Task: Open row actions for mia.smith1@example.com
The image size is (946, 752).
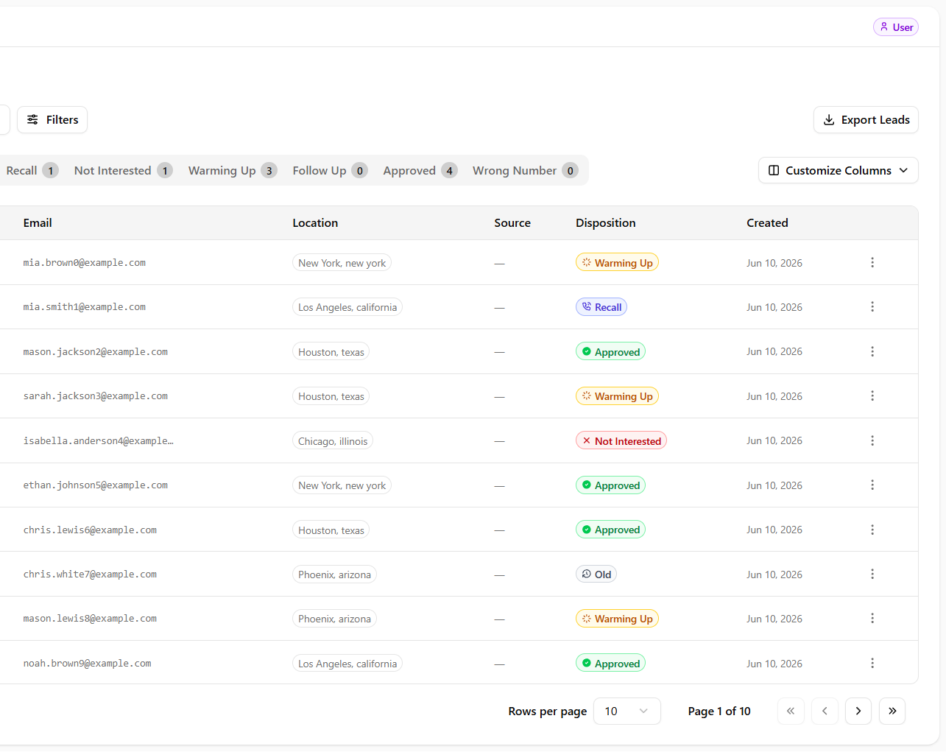Action: (x=872, y=307)
